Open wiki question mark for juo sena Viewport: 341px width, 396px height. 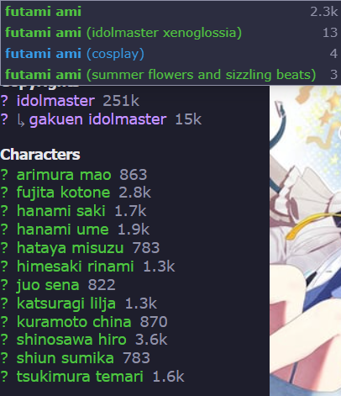coord(4,285)
